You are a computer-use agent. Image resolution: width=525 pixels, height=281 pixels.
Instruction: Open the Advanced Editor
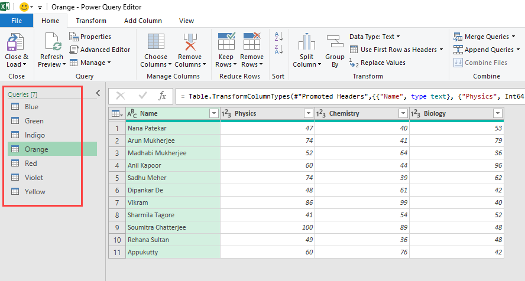tap(99, 50)
